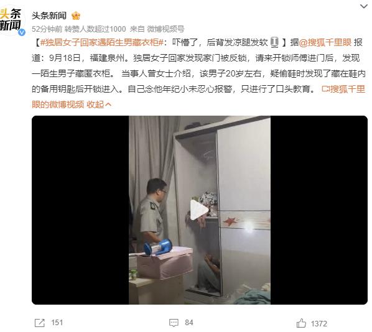372x332 pixels.
Task: Open the 微博视频号 source link
Action: (x=165, y=29)
